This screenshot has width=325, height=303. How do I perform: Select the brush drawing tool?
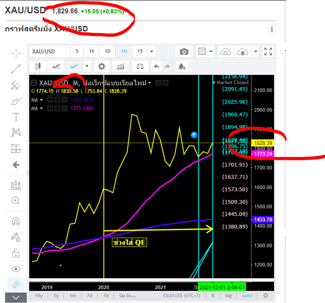point(16,101)
